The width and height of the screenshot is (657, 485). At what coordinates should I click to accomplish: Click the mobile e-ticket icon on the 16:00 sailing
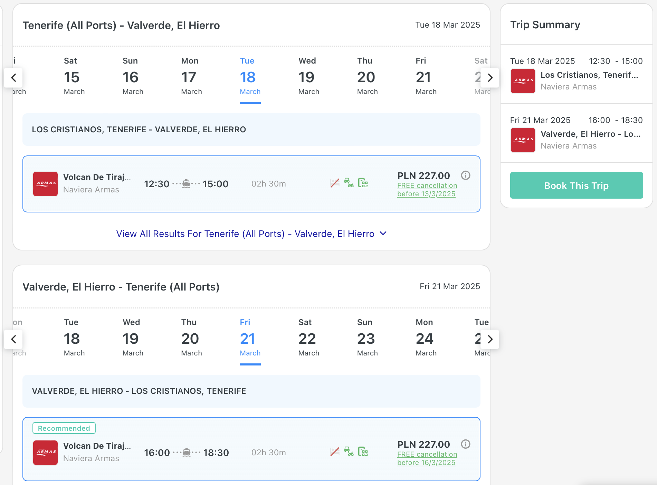pos(363,452)
